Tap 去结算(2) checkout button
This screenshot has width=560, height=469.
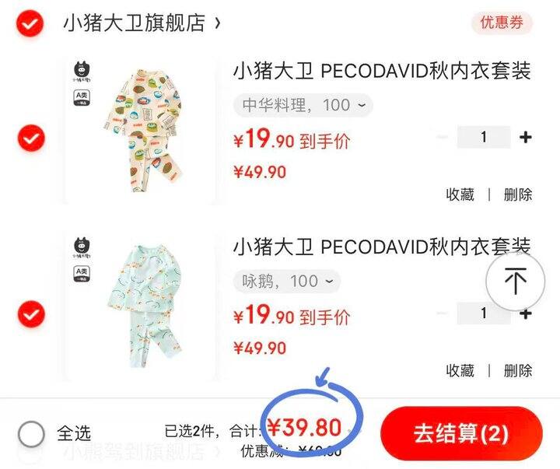tap(461, 434)
